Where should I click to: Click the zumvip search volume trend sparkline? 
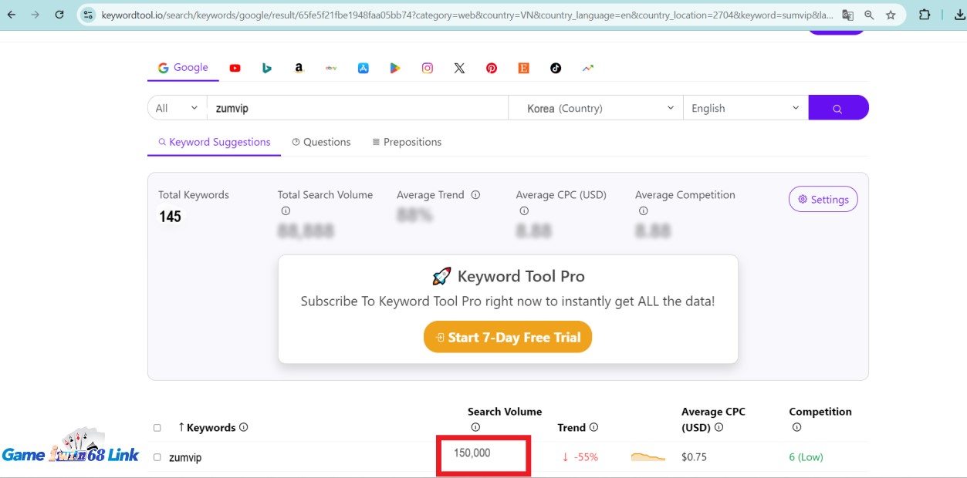647,456
